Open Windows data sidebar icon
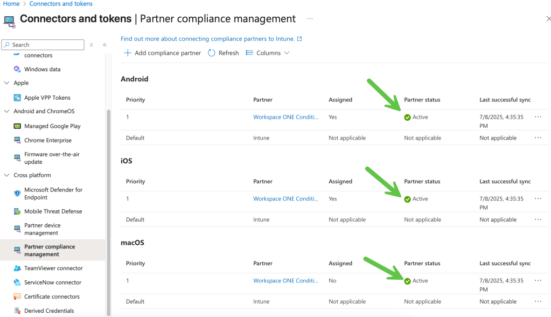551x317 pixels. click(17, 69)
